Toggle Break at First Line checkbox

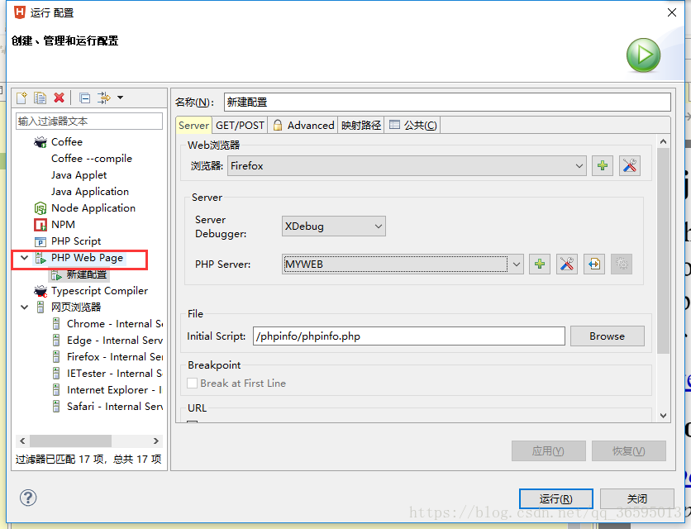[x=192, y=383]
